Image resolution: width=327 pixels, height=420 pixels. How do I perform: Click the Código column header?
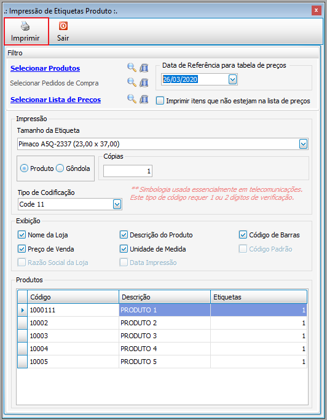coord(73,297)
